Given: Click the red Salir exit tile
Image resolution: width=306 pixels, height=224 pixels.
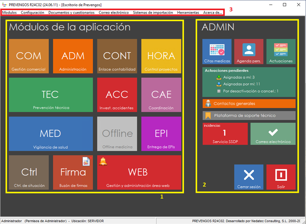Looking at the screenshot, I should coord(281,177).
